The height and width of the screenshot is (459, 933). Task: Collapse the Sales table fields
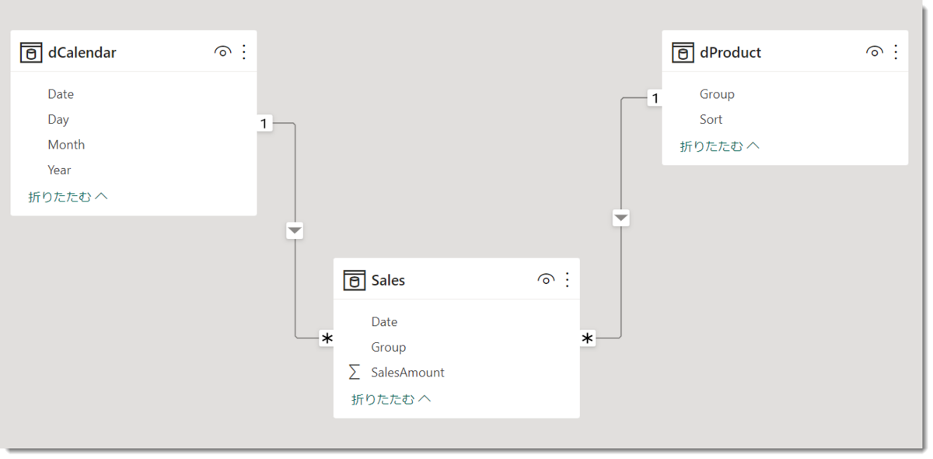[x=391, y=399]
